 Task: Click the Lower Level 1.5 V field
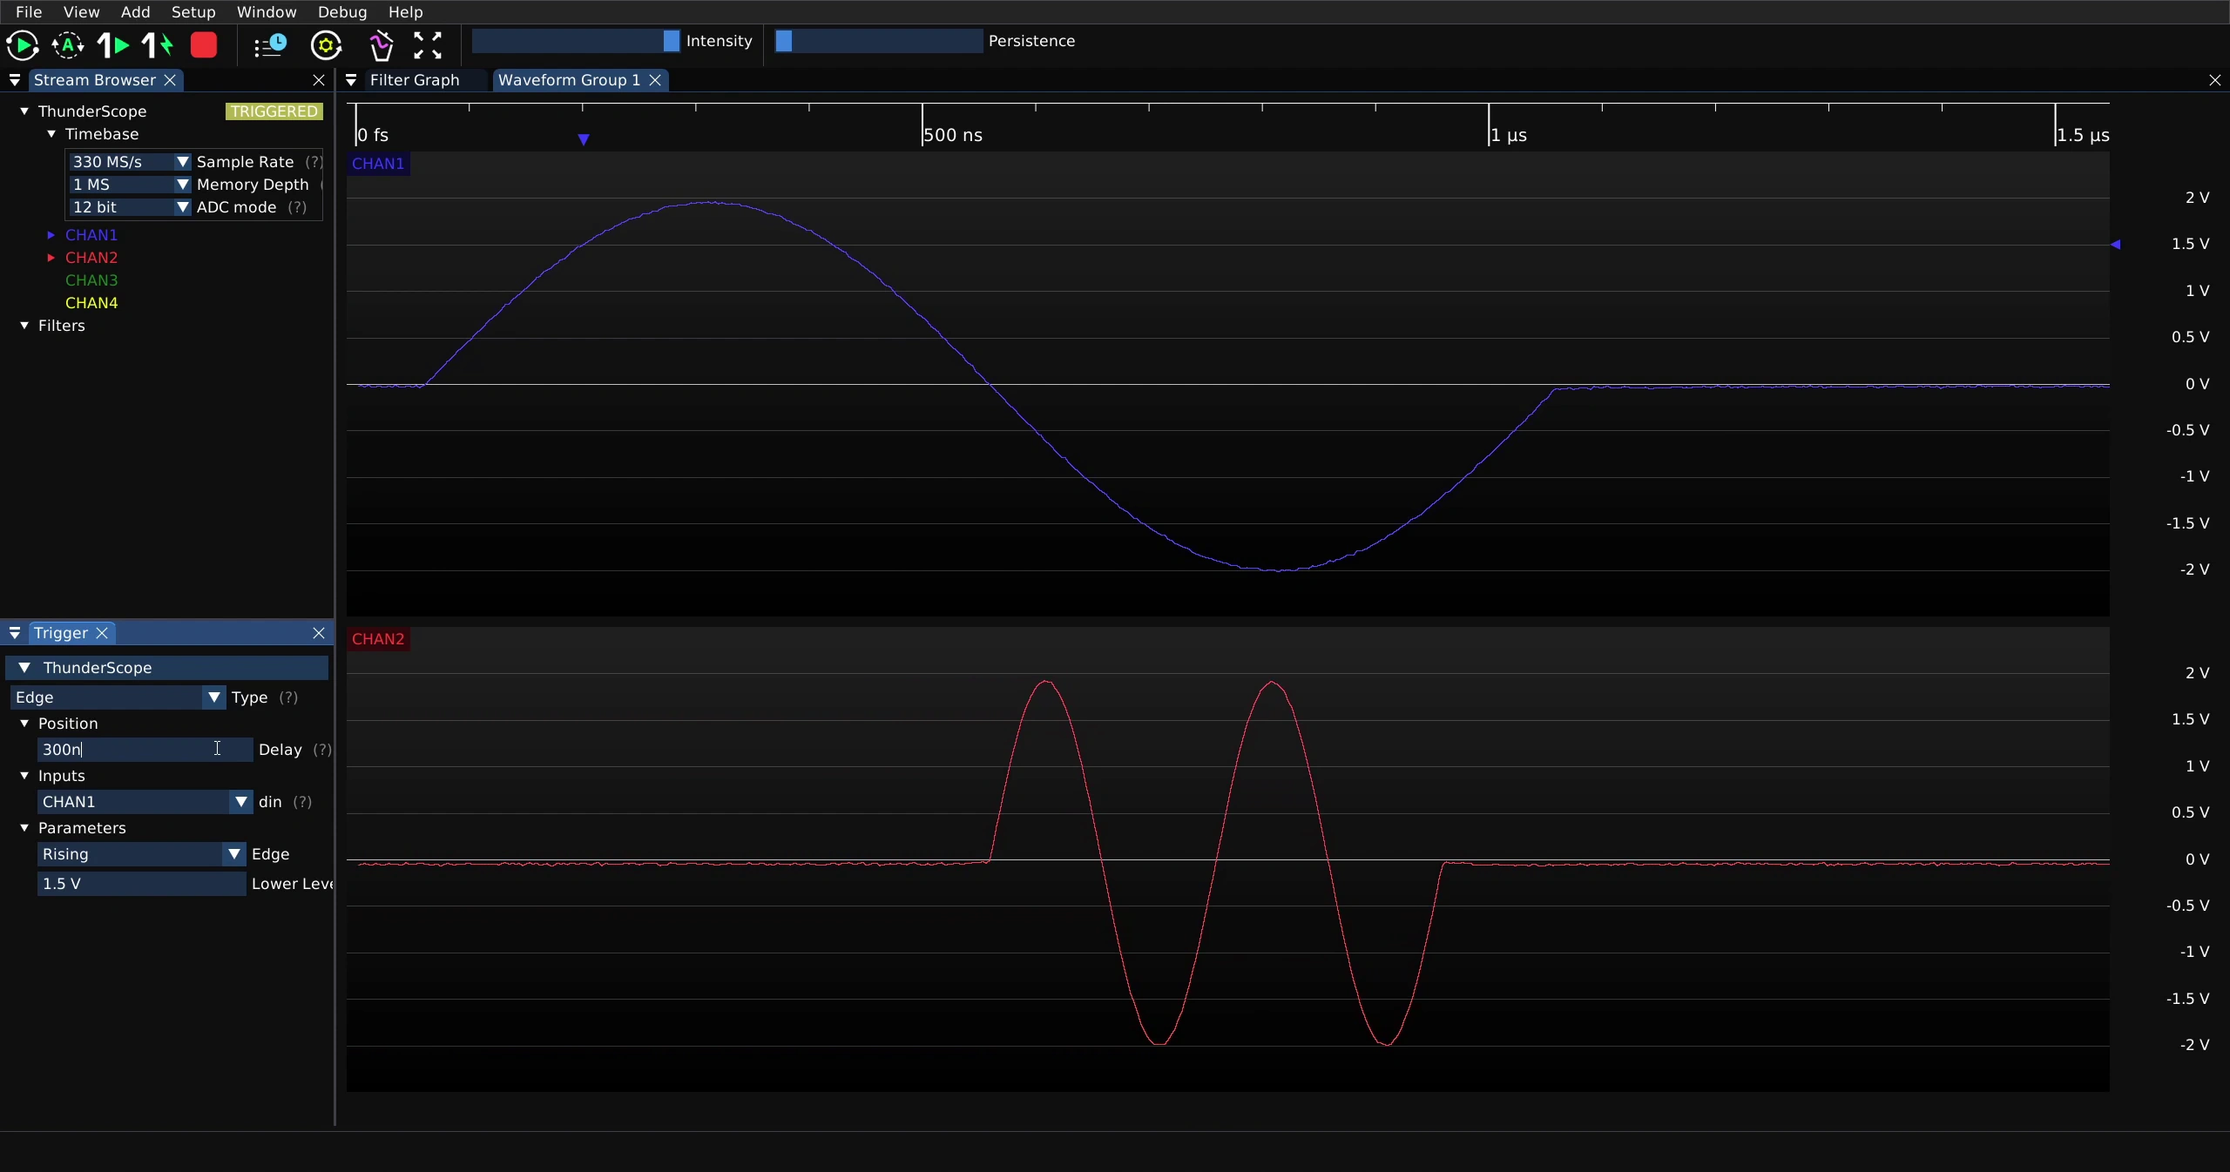(x=141, y=884)
